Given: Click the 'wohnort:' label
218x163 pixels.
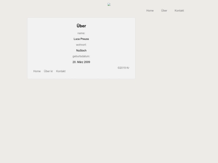Looking at the screenshot, I should click(x=81, y=45).
